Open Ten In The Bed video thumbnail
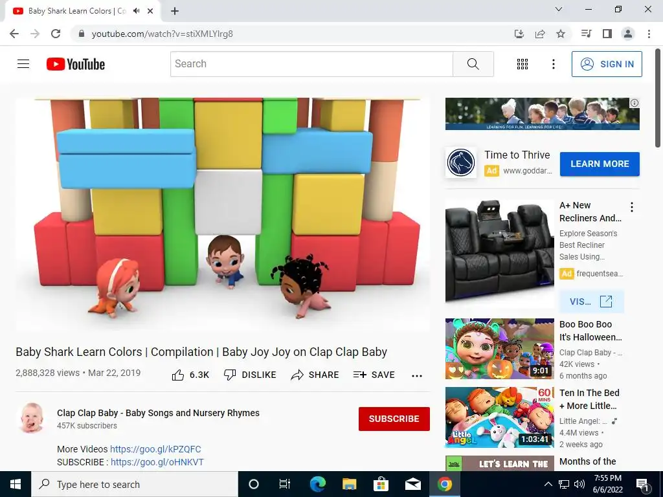 pos(499,417)
